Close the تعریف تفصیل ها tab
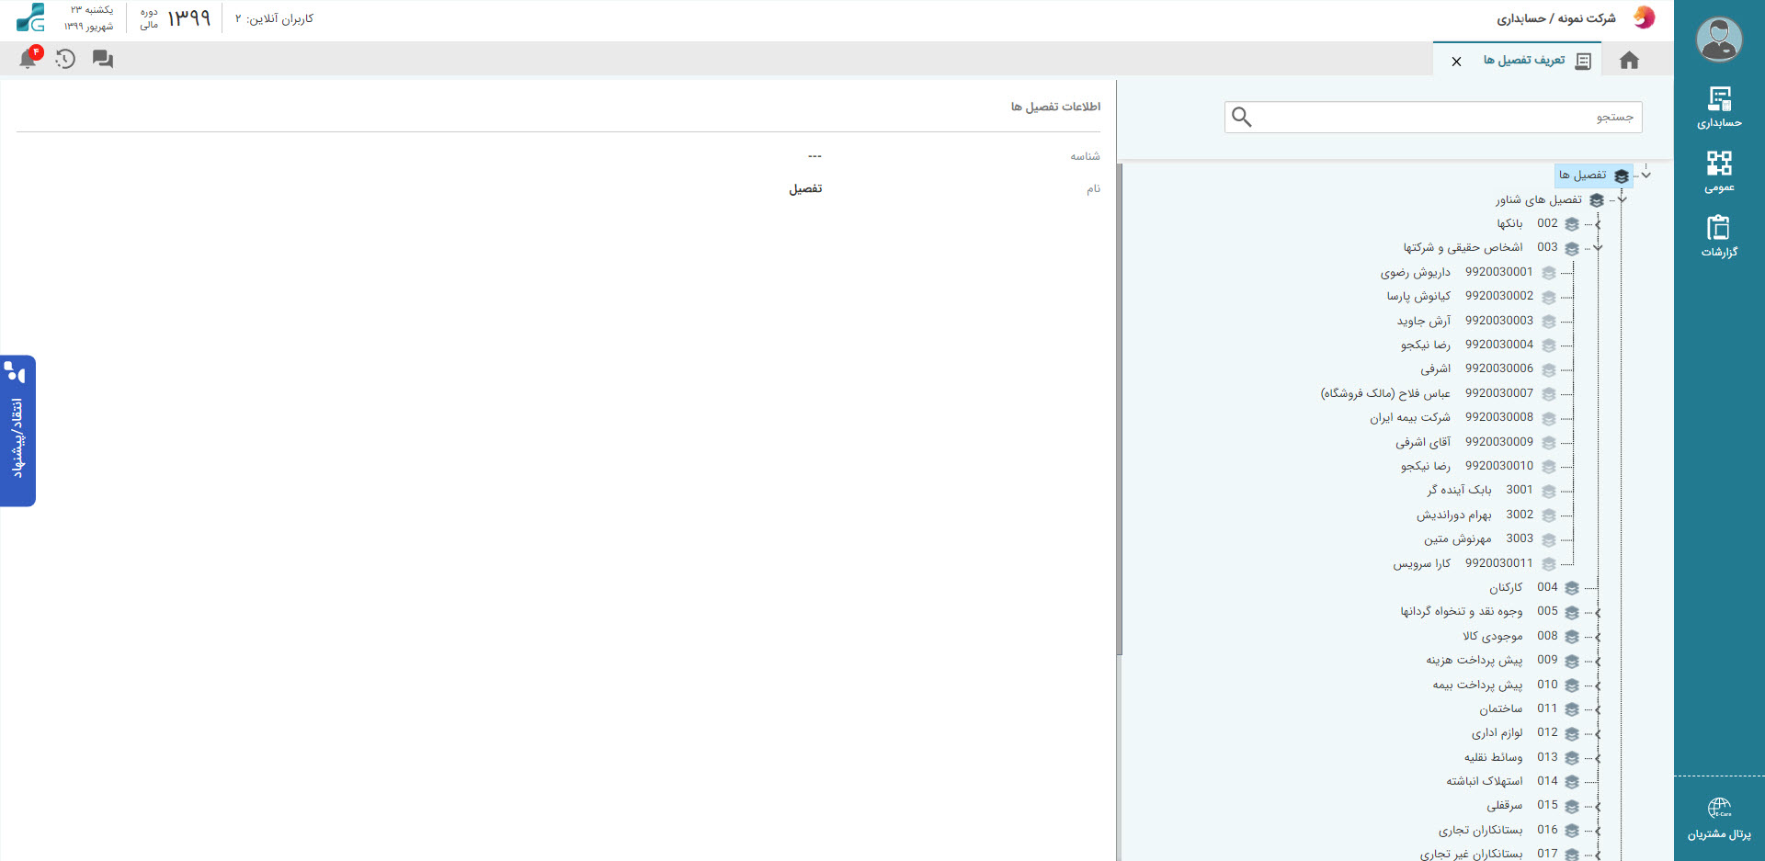Image resolution: width=1765 pixels, height=861 pixels. click(1456, 62)
